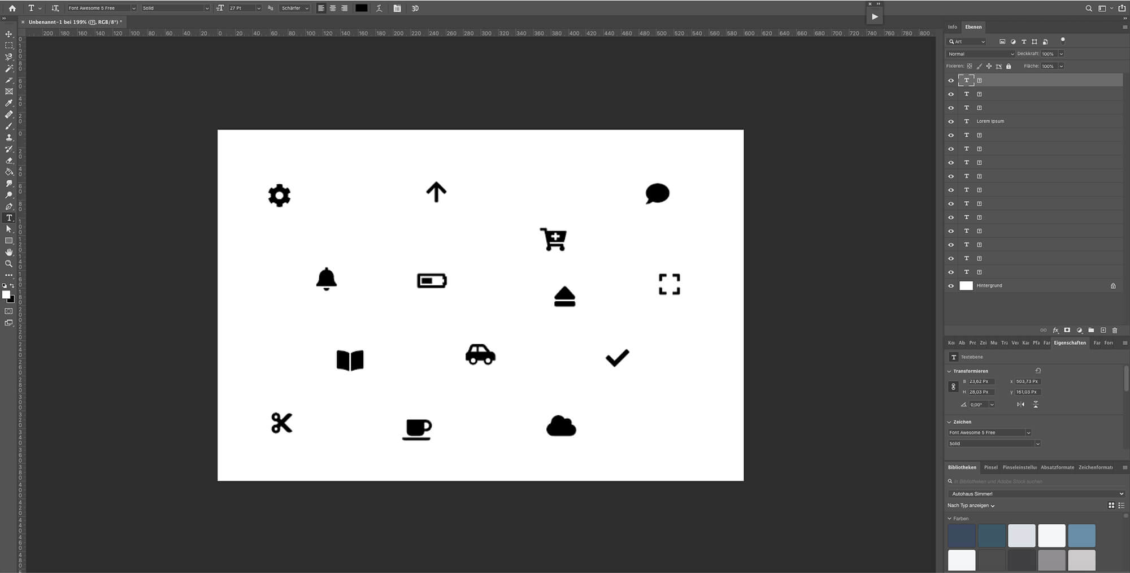
Task: Select the Zoom tool
Action: (x=8, y=263)
